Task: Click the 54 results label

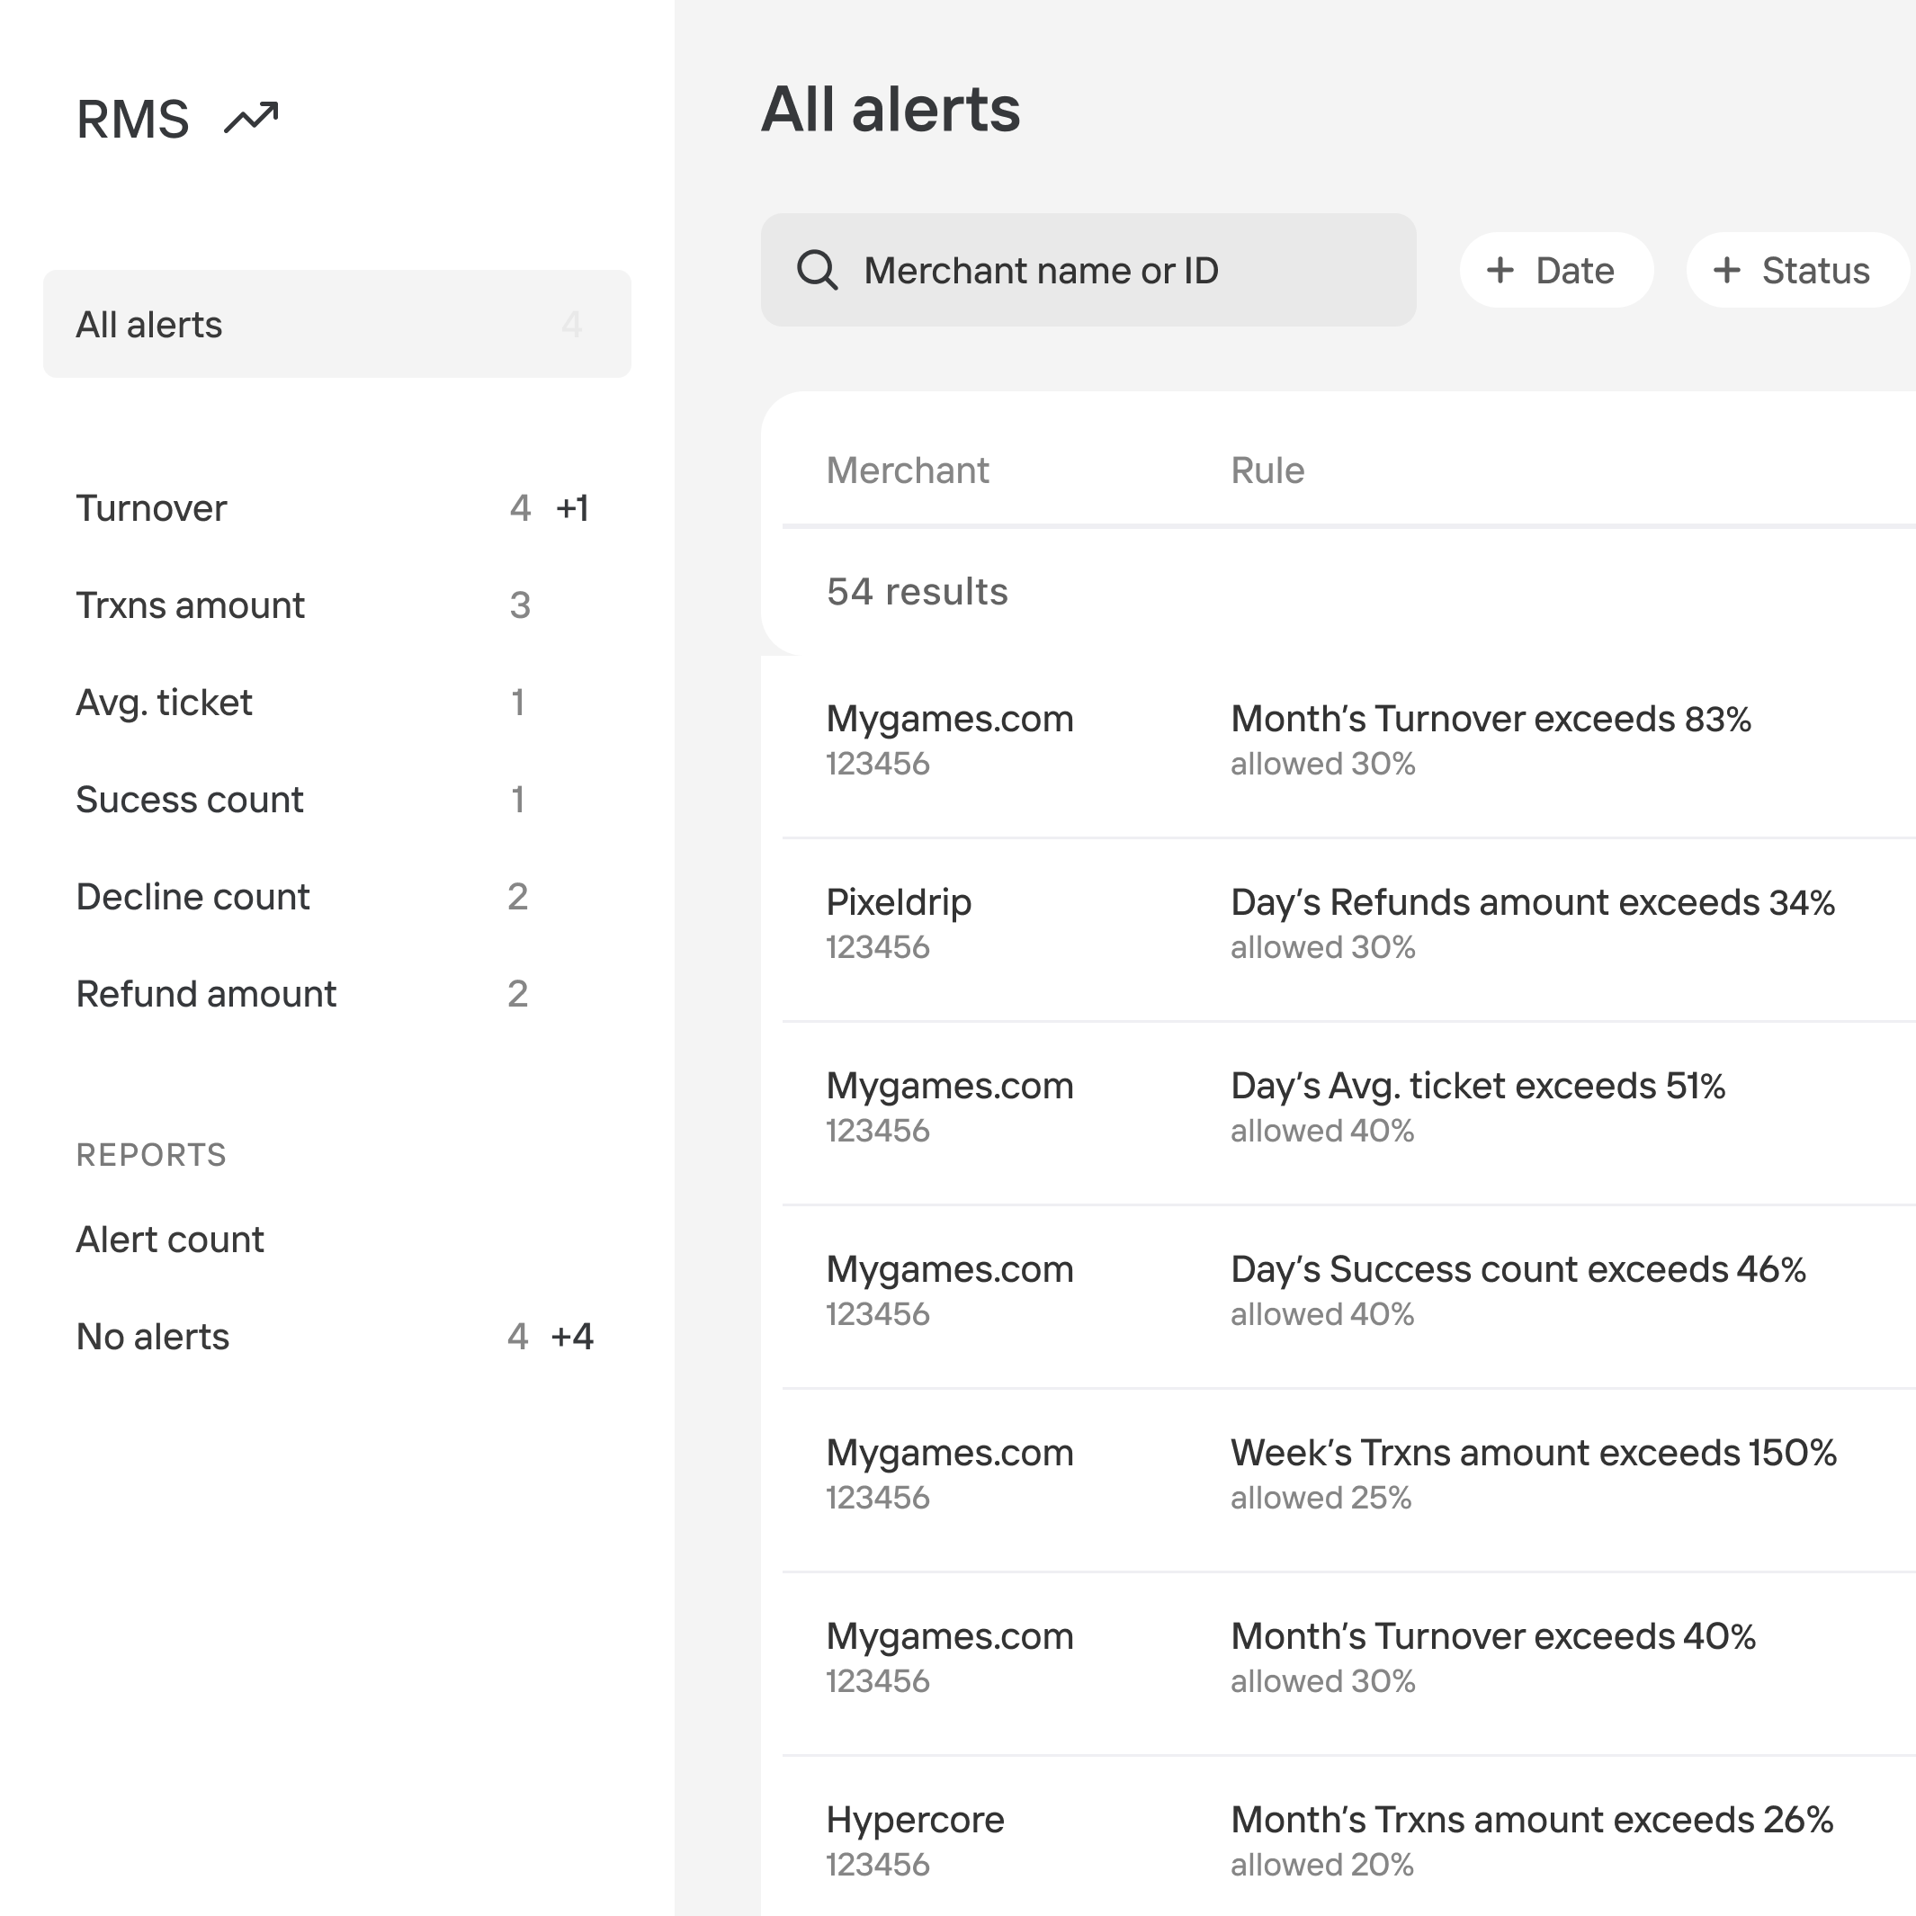Action: click(918, 591)
